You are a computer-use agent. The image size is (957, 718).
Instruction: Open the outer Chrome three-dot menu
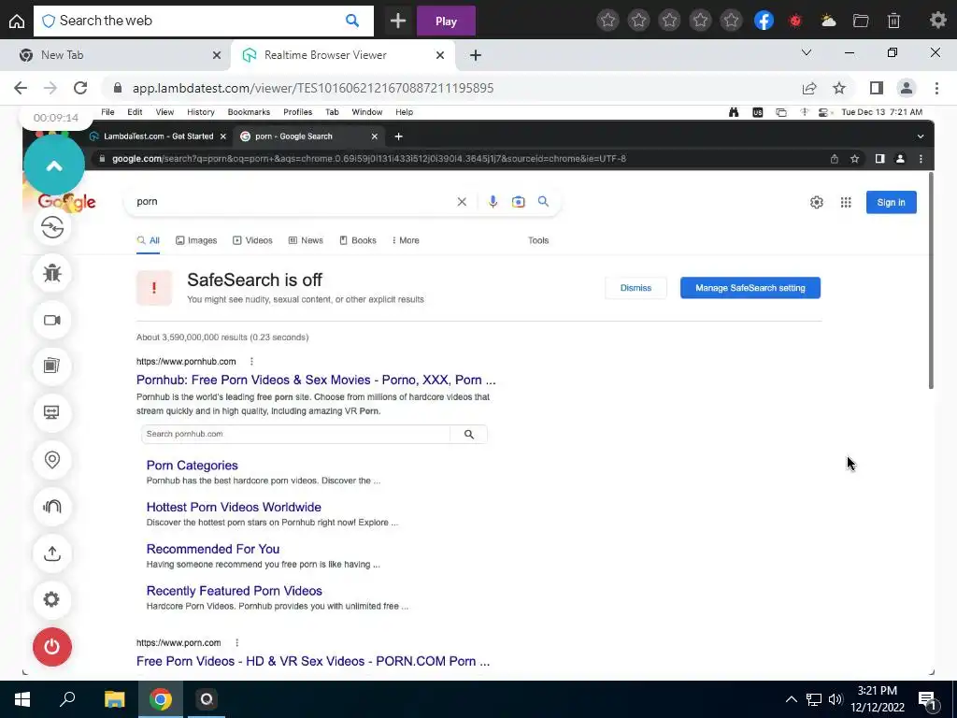click(x=936, y=88)
